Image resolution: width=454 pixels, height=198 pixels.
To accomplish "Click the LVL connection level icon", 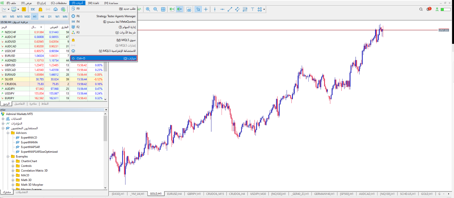I will point(437,9).
